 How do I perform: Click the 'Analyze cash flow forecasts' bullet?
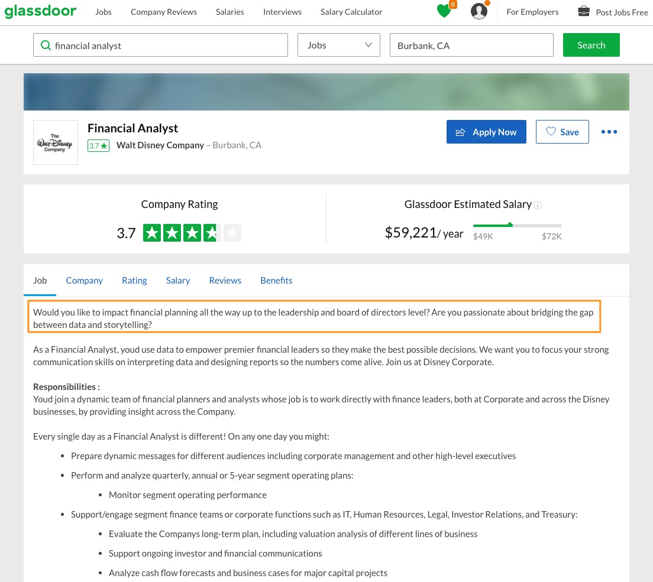pyautogui.click(x=248, y=573)
